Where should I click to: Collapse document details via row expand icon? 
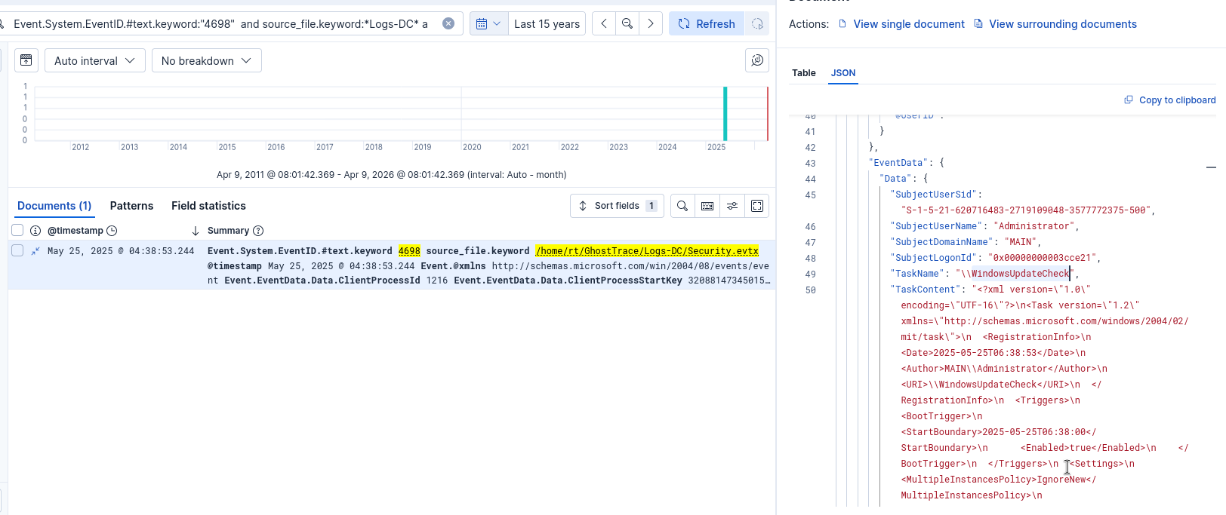35,251
